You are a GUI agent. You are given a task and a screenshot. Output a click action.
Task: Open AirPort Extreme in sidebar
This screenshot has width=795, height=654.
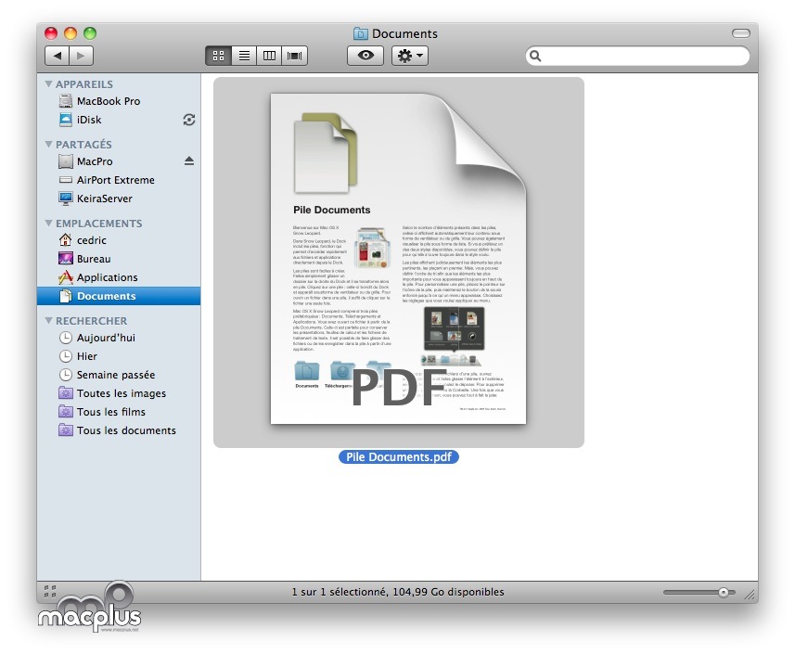(115, 180)
